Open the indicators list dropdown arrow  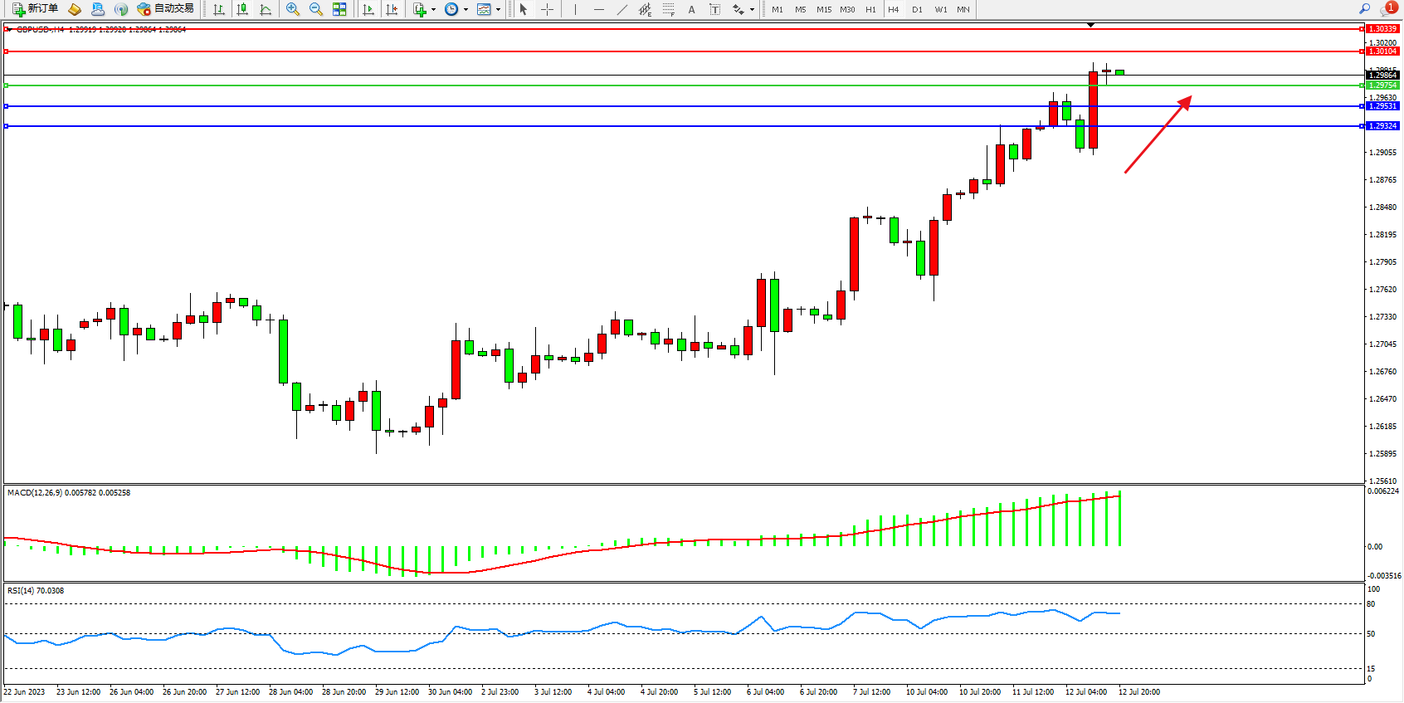pos(433,10)
